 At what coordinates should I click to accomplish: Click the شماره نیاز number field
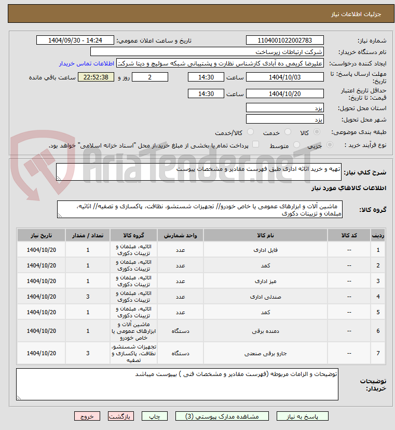point(285,41)
